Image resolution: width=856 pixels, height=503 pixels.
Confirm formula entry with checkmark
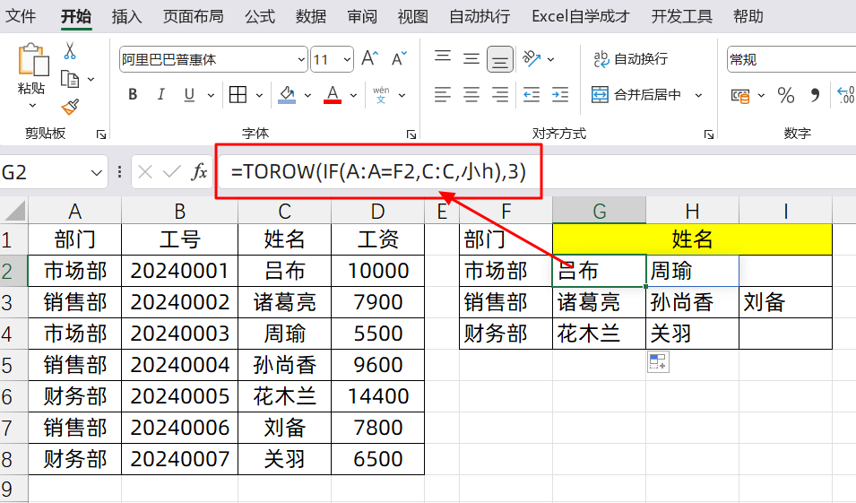[x=171, y=172]
